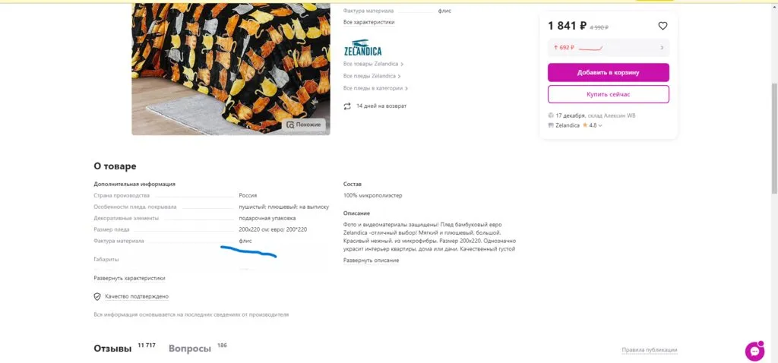Click the quality confirmed shield icon
The image size is (778, 363).
point(97,296)
